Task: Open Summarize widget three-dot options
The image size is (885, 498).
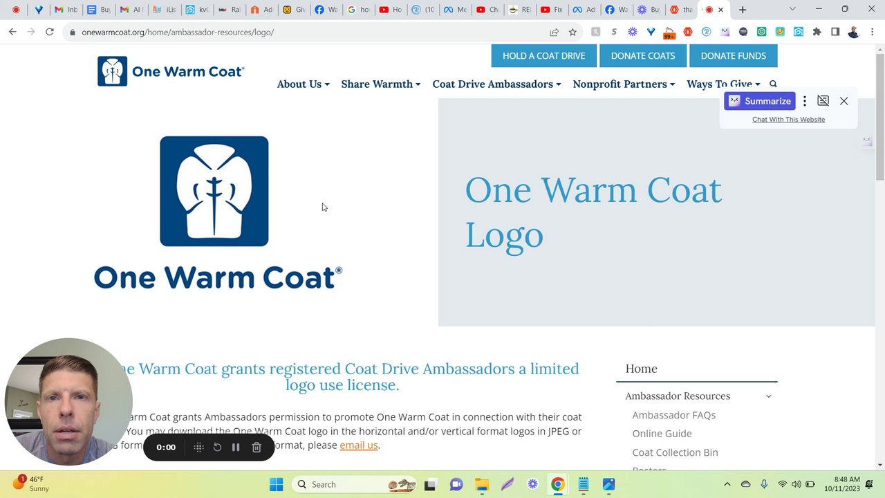Action: click(x=804, y=101)
